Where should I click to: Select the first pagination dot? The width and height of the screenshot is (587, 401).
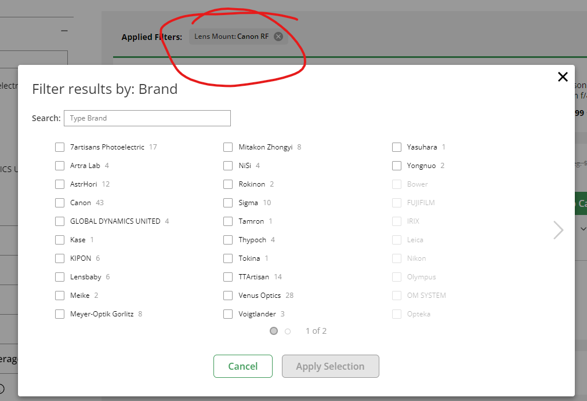pos(274,331)
